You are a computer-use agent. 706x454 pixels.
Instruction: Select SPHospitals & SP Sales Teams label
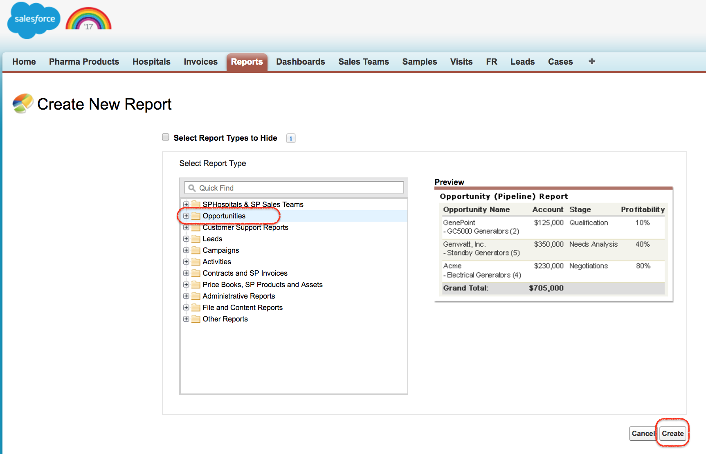point(253,204)
